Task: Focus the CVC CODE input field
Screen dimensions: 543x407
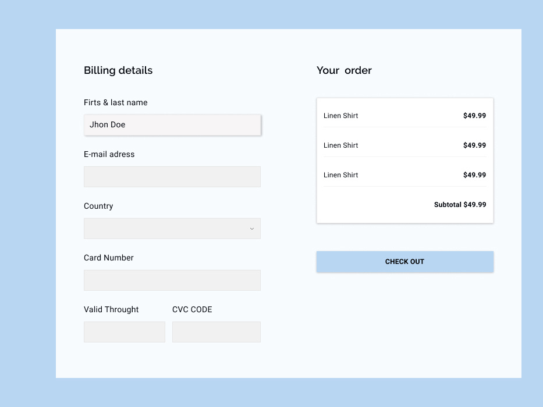Action: 216,331
